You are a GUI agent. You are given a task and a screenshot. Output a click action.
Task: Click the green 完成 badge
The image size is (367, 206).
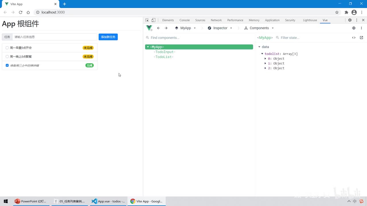click(89, 66)
